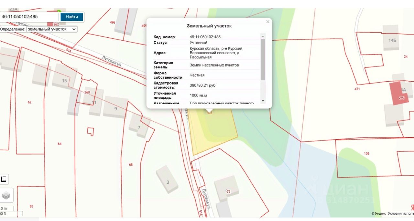The width and height of the screenshot is (414, 221).
Task: Click the Земельный участок popup title
Action: click(x=209, y=26)
